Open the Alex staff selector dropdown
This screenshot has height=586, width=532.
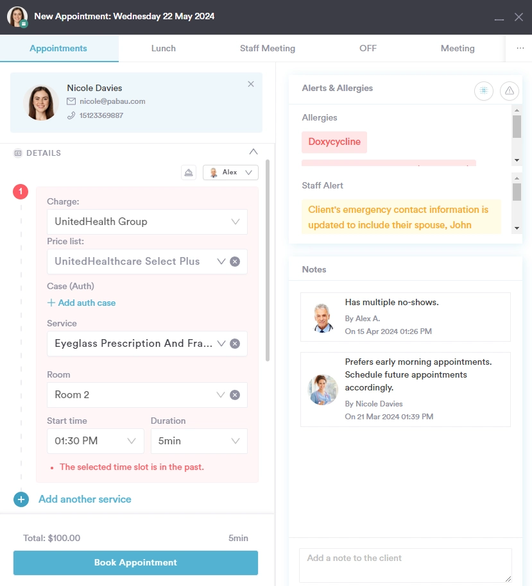(x=230, y=172)
